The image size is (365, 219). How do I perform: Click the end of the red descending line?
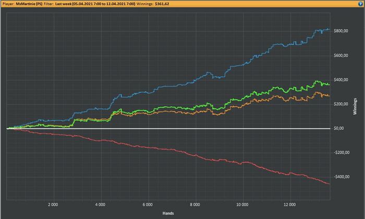(329, 184)
